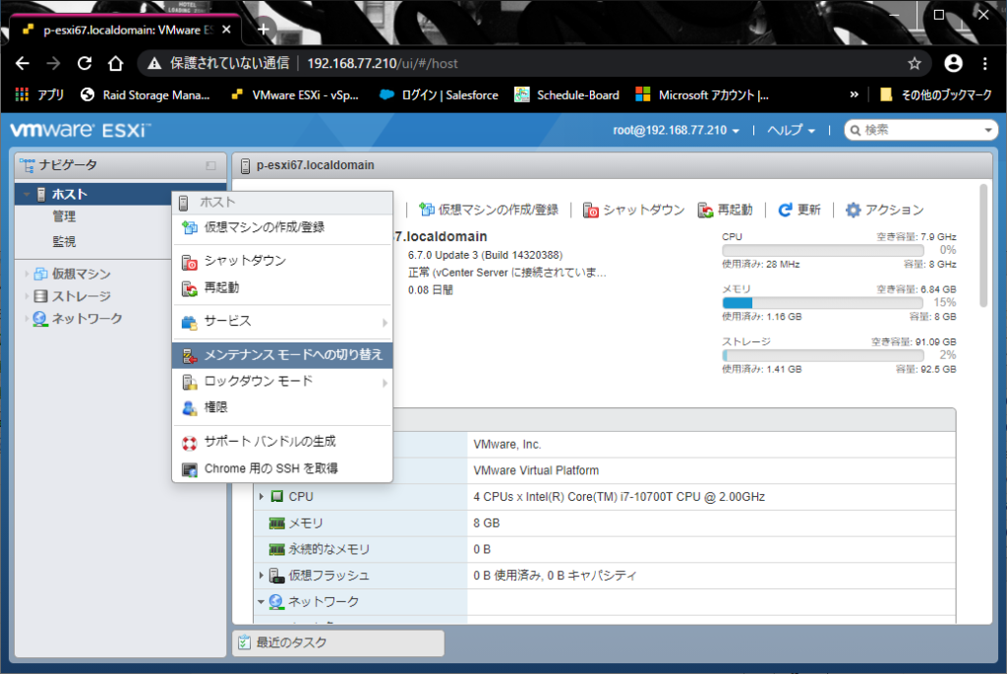
Task: Click the VMware, Inc. manufacturer value
Action: [x=506, y=445]
